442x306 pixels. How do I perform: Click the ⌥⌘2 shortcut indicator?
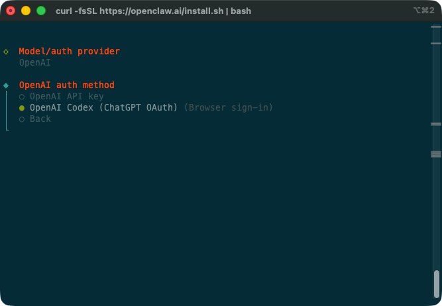pyautogui.click(x=423, y=11)
